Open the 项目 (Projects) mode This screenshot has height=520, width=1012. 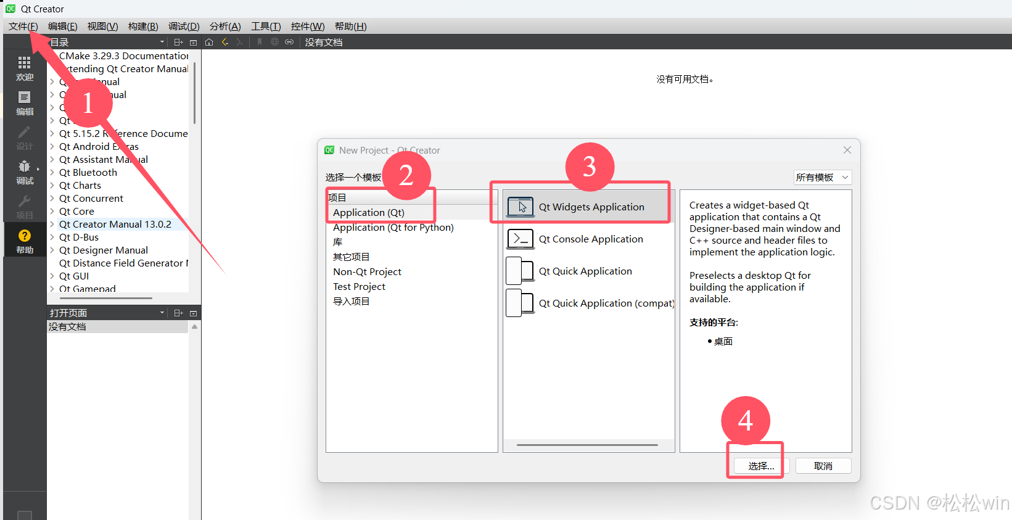(x=25, y=207)
